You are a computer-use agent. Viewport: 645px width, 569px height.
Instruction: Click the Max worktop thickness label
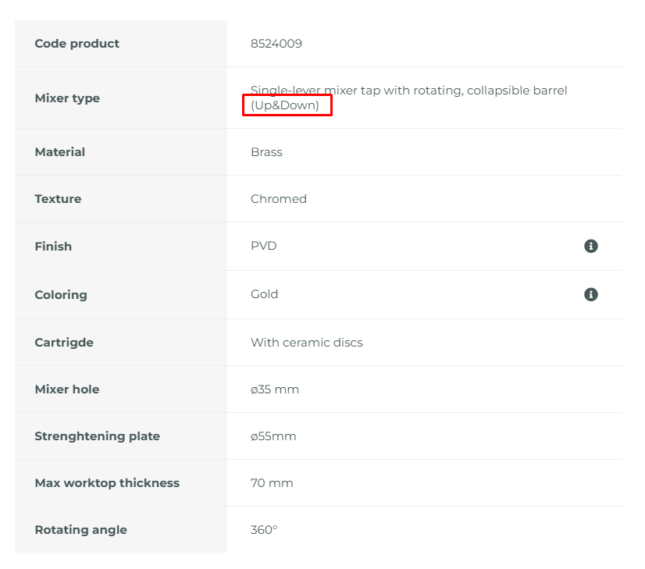(x=107, y=483)
